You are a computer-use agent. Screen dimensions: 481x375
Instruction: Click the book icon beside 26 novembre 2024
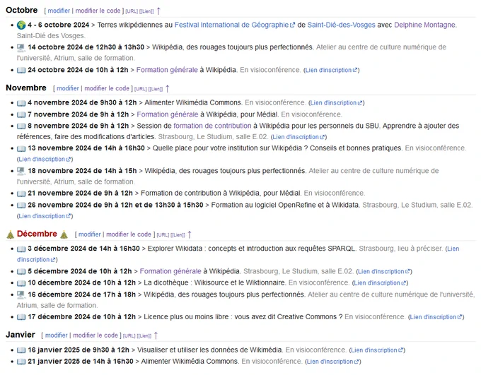pyautogui.click(x=21, y=206)
